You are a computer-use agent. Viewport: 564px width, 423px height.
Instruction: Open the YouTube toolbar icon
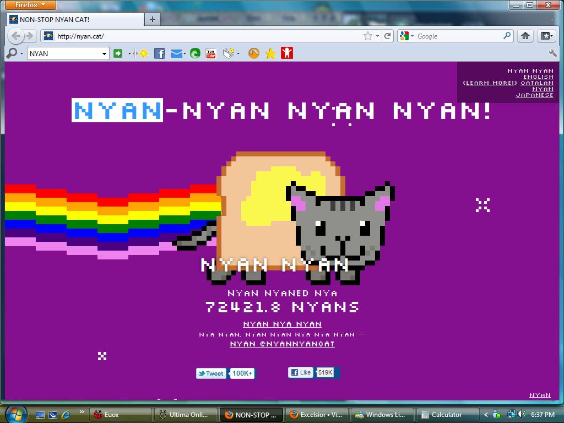pos(211,53)
